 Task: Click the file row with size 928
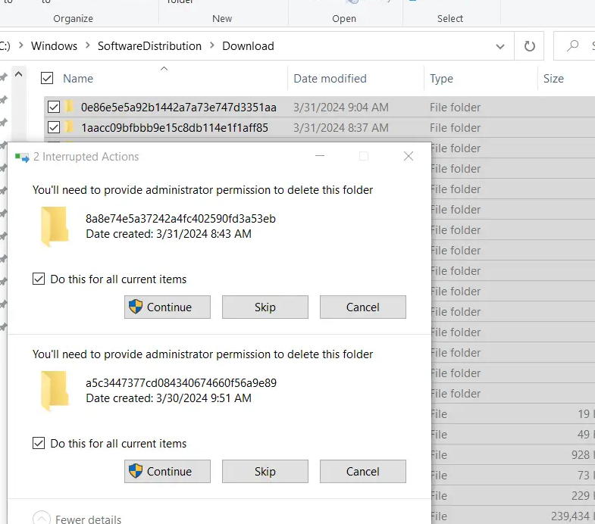[513, 454]
